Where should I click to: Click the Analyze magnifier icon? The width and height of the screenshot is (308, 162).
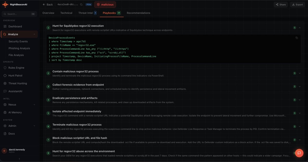(5, 34)
